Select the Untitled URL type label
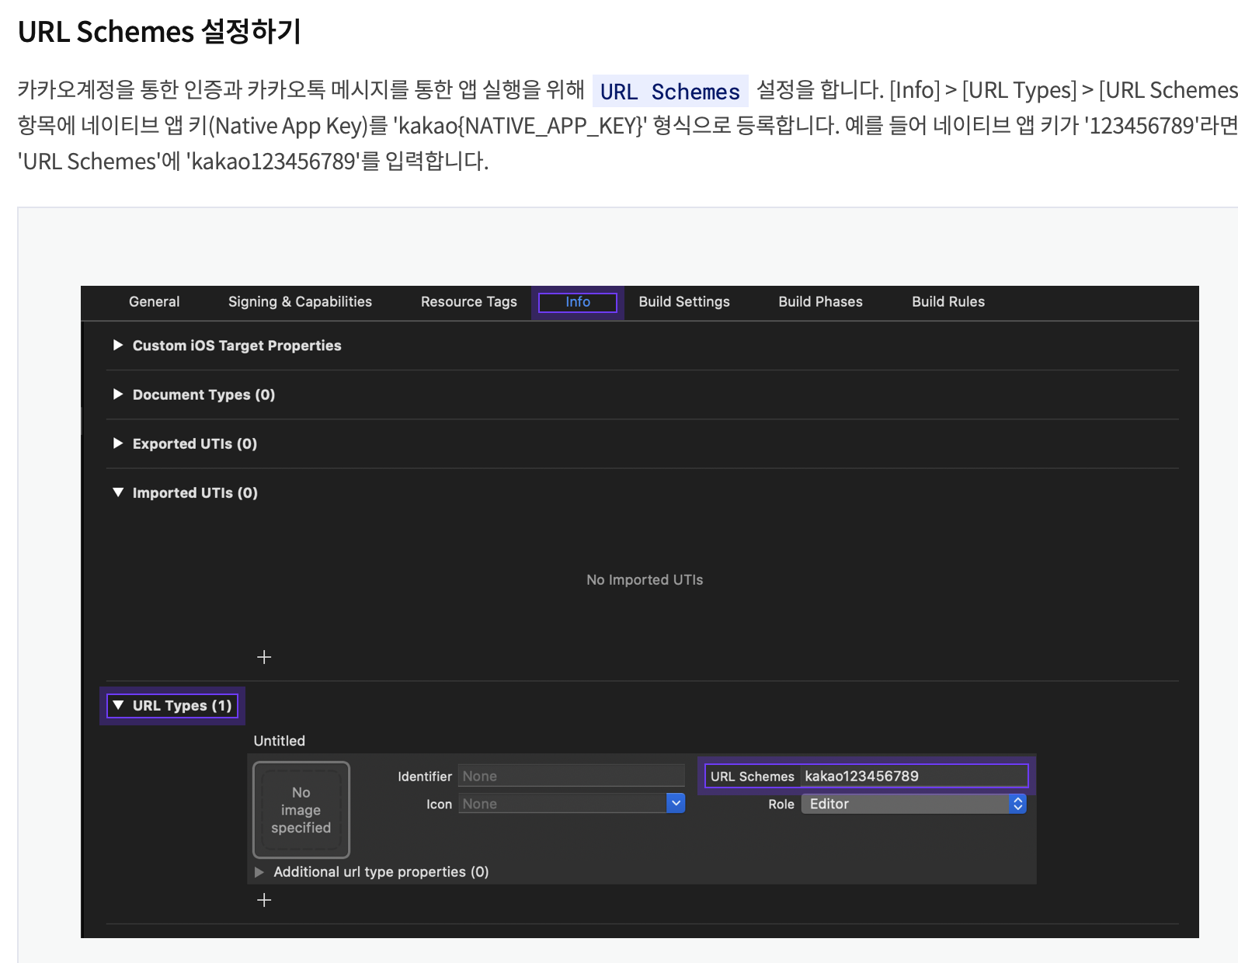1238x963 pixels. [280, 741]
